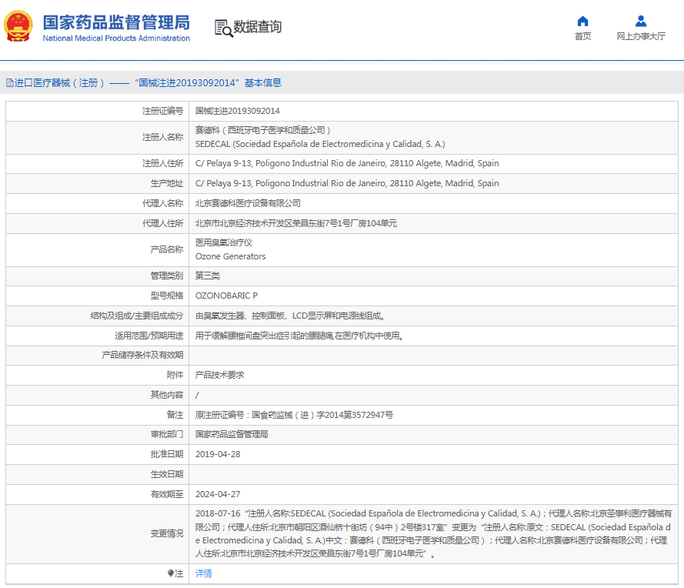684x588 pixels.
Task: Click the 适用范围/预期用途 row label
Action: point(148,336)
